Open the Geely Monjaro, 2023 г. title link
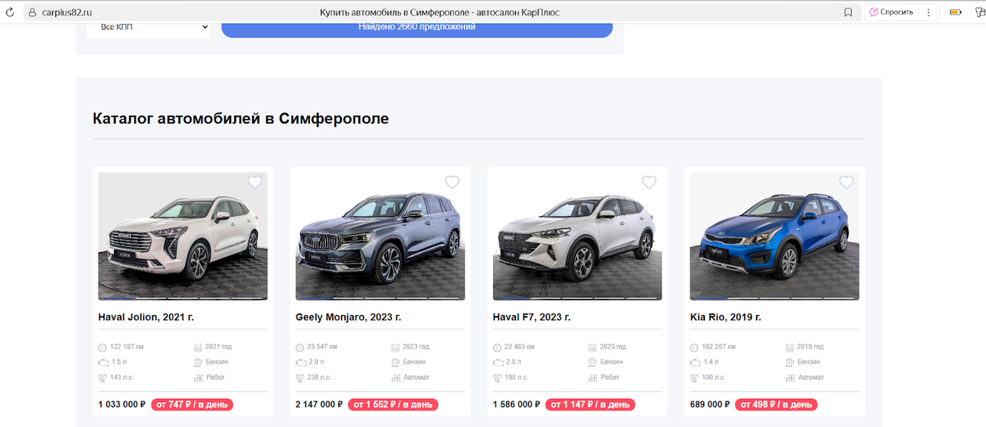The image size is (986, 427). point(348,317)
